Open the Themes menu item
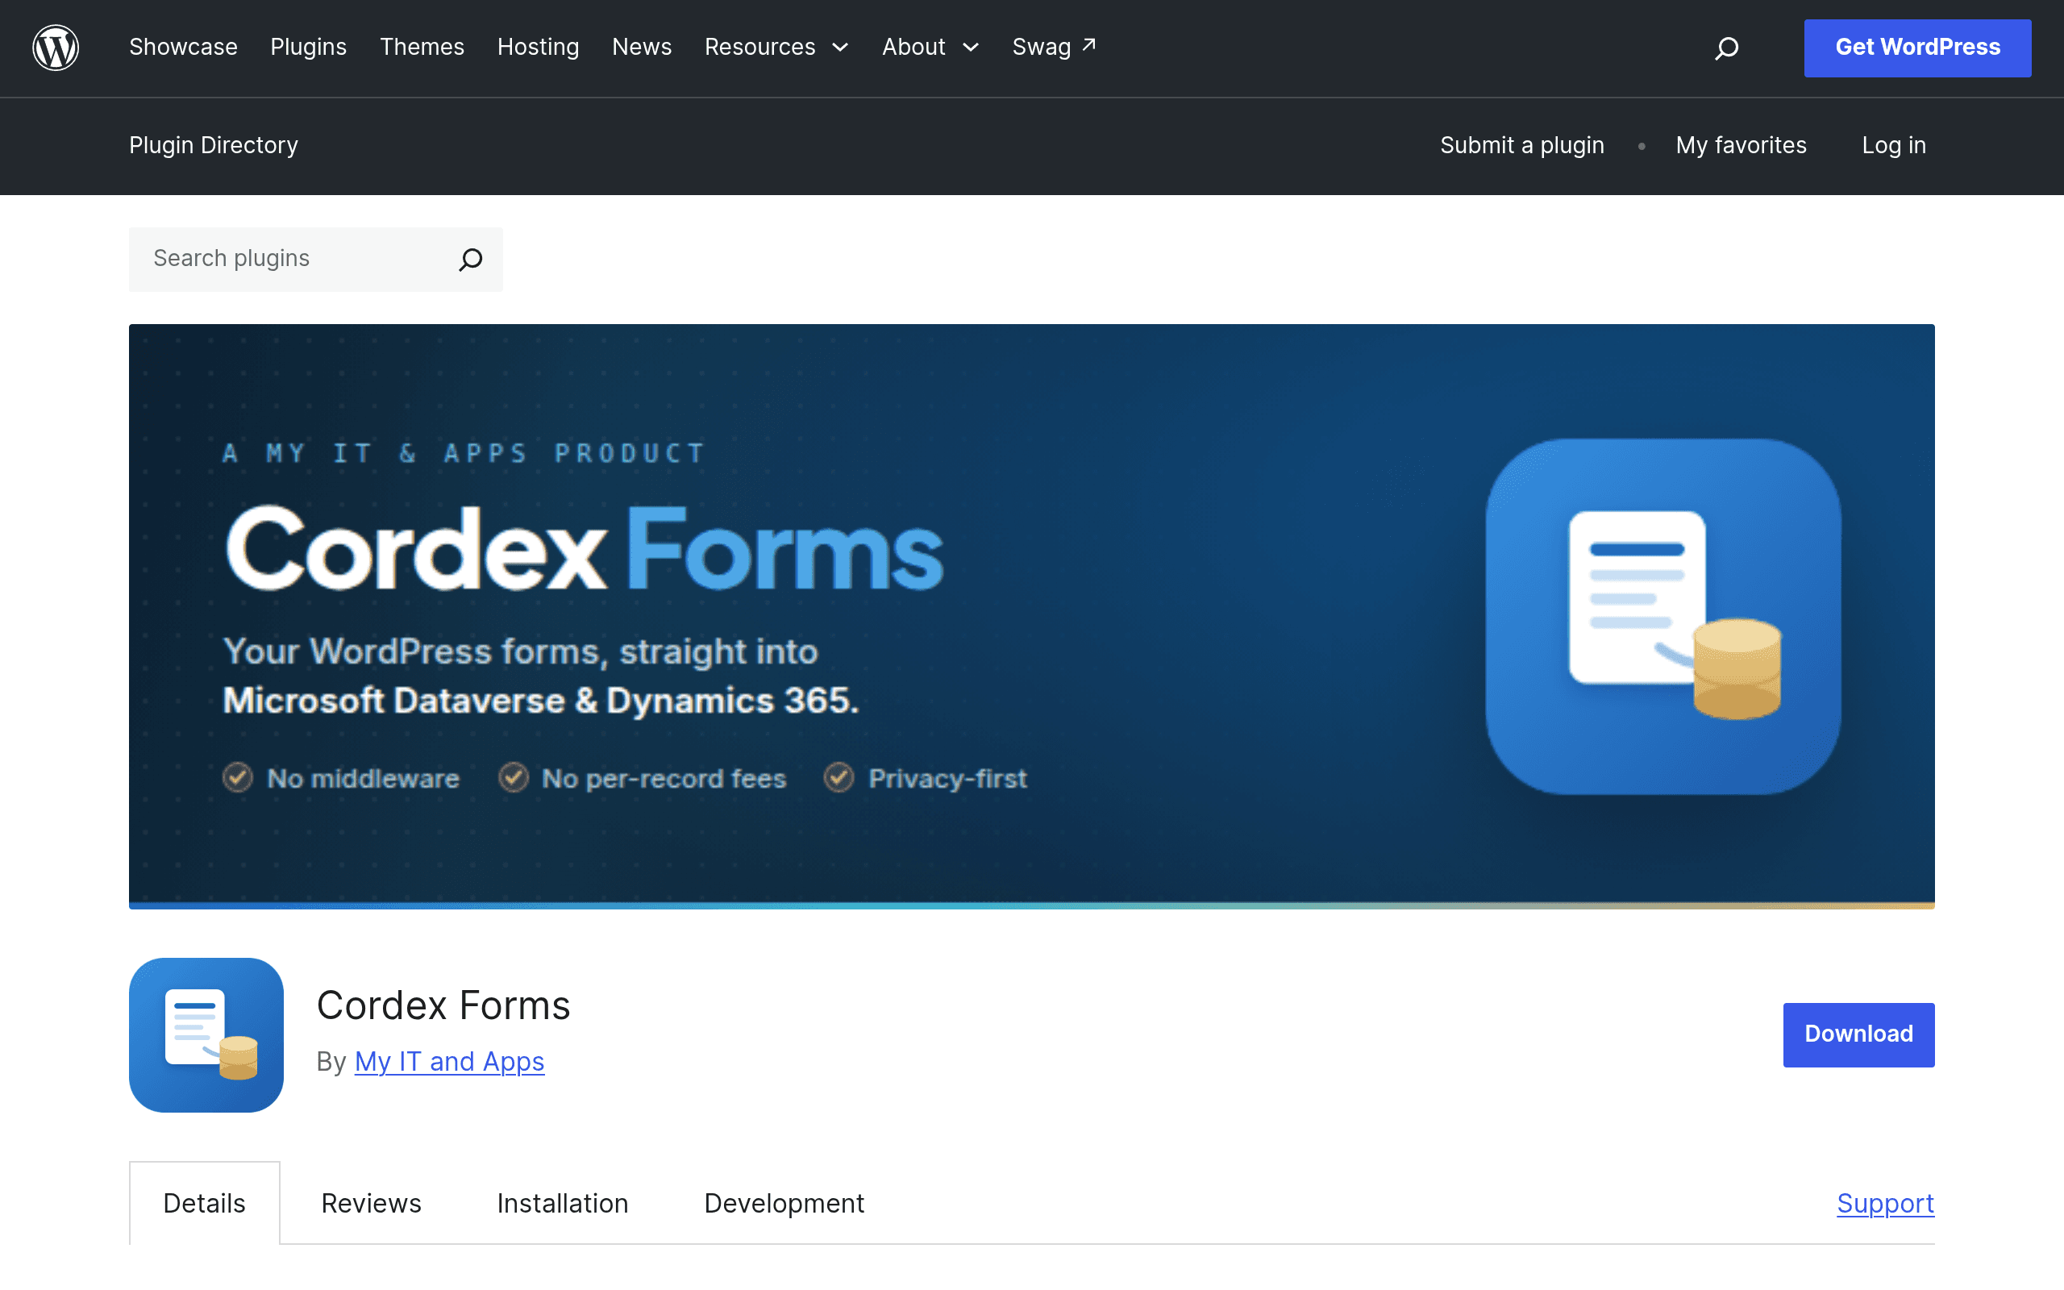This screenshot has width=2064, height=1290. [422, 47]
